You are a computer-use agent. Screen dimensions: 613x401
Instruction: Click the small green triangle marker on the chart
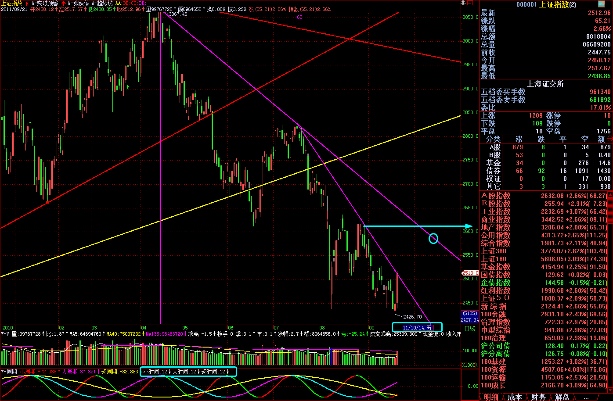tap(128, 87)
